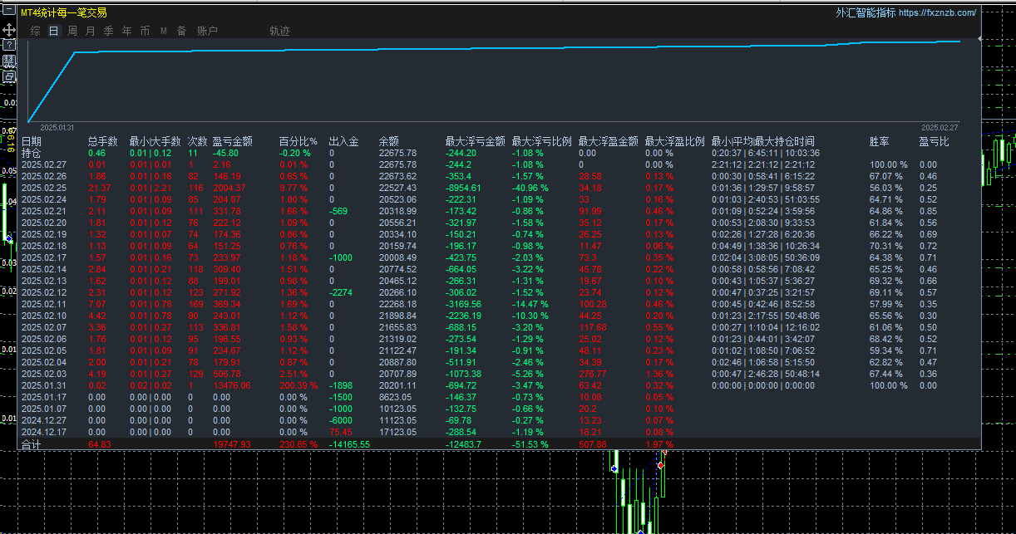Select the 2025.01.31 date row
This screenshot has width=1016, height=534.
43,386
